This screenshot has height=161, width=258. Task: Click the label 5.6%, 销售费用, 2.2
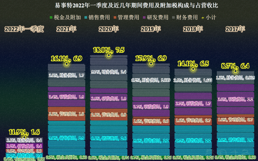(151, 140)
